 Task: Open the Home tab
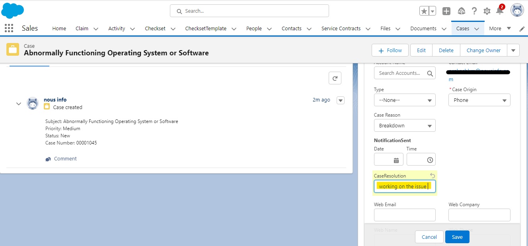coord(59,29)
